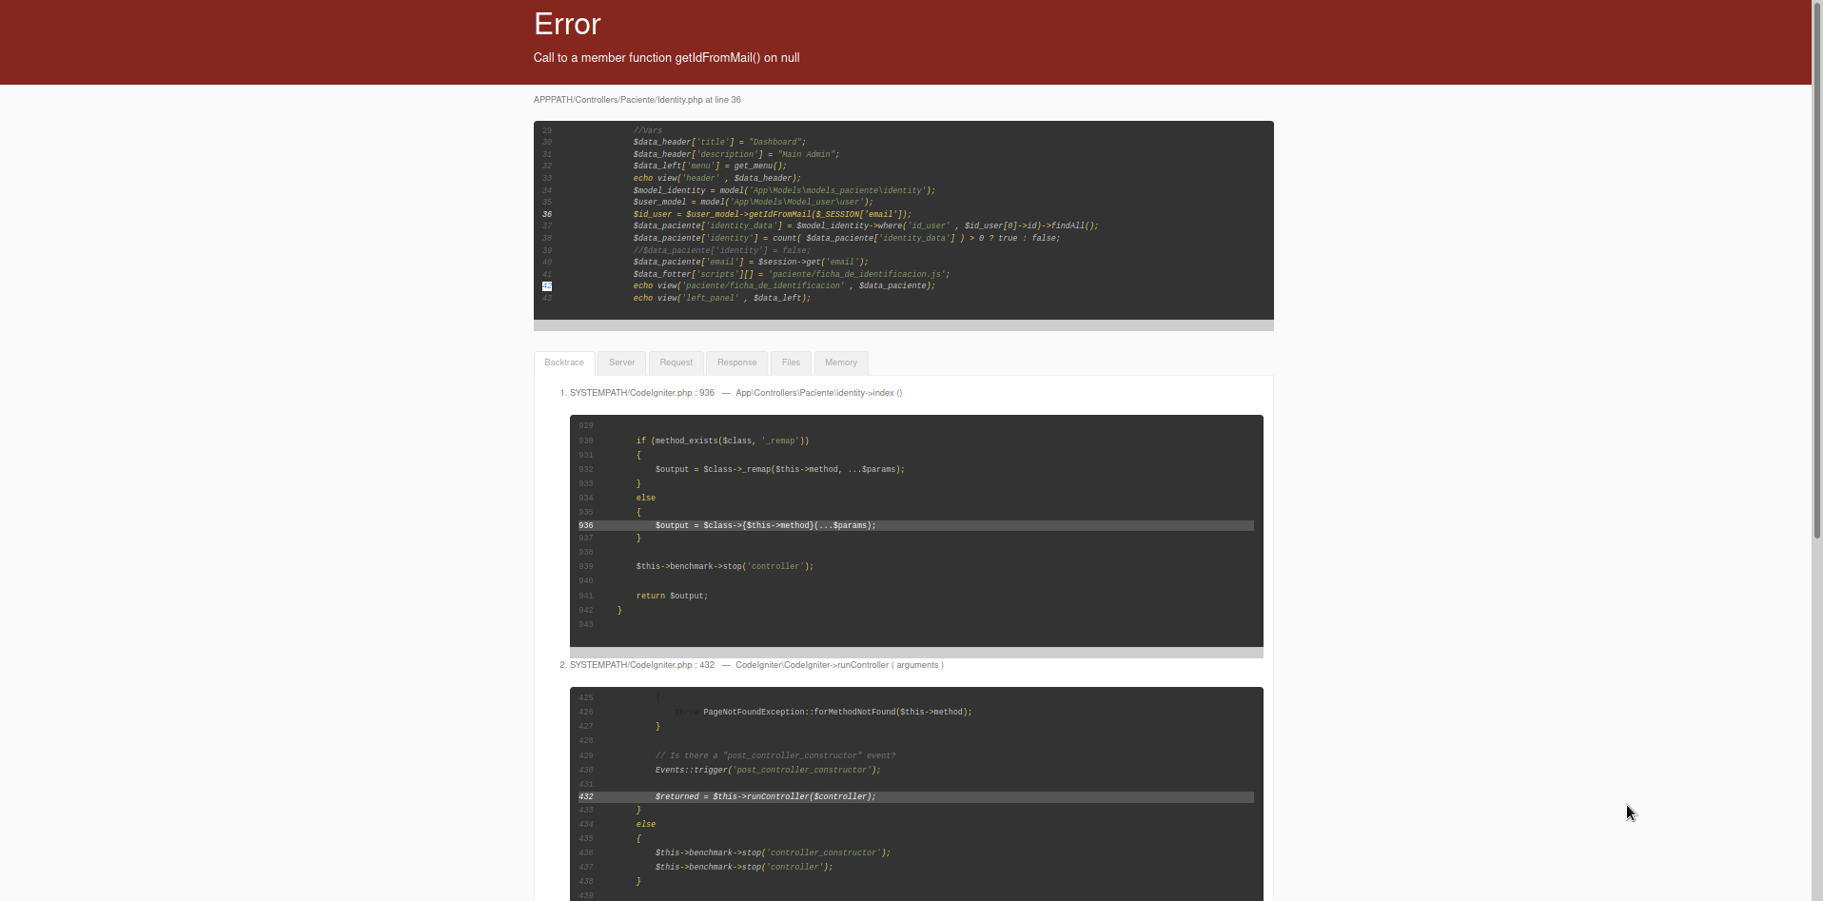Open the Response tab

(736, 362)
